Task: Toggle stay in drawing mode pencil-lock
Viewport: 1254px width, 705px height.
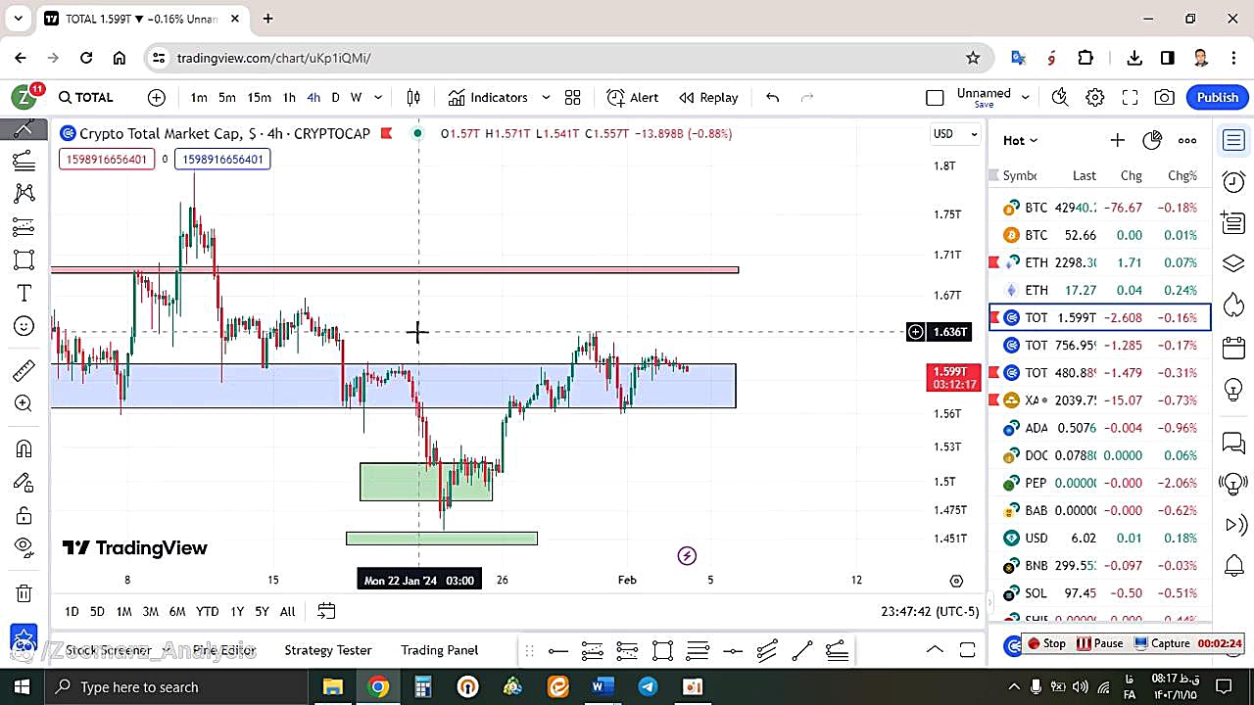Action: [24, 482]
